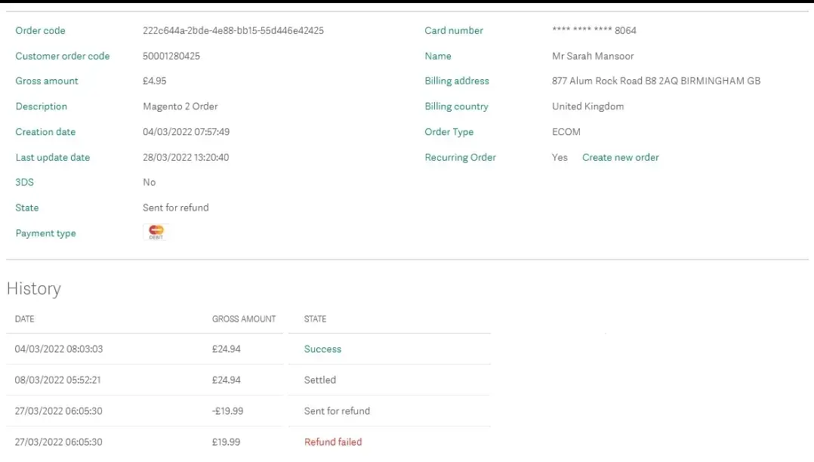Click the History section heading

(33, 288)
